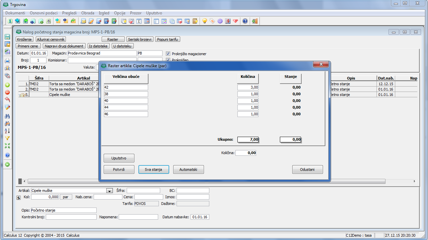Open the Dokumenti menu

click(15, 13)
